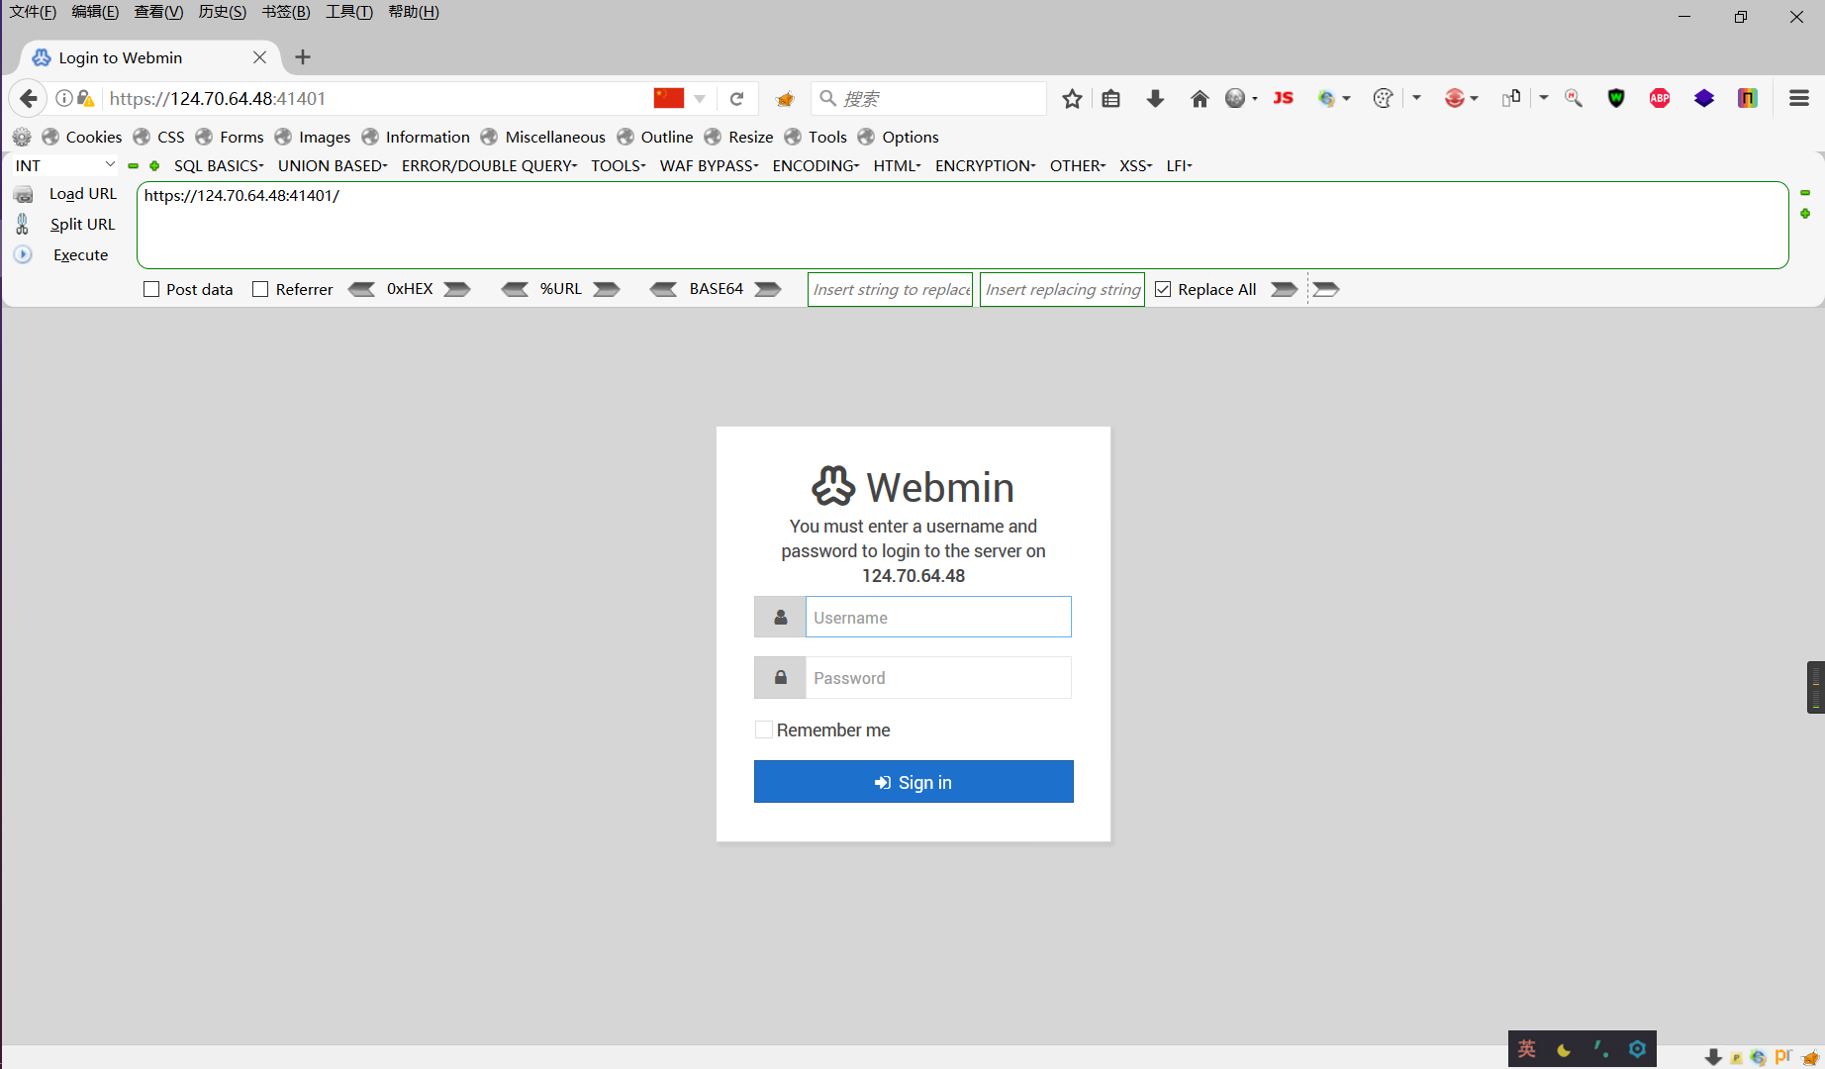1825x1069 pixels.
Task: Open the 编辑(E) Edit menu
Action: click(x=95, y=12)
